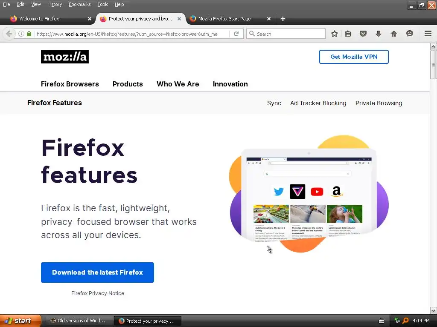Show bookmarks list icon in the toolbar
437x327 pixels.
(x=348, y=34)
